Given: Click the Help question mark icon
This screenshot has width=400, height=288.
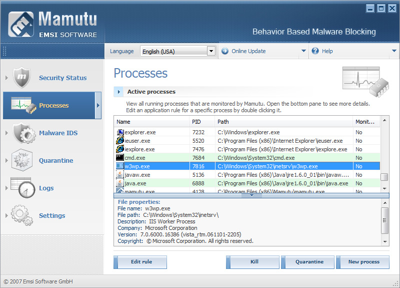Looking at the screenshot, I should tap(315, 51).
